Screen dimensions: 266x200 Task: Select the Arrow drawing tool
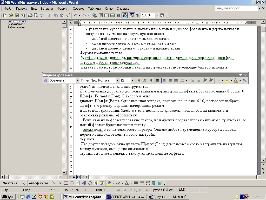pos(60,183)
